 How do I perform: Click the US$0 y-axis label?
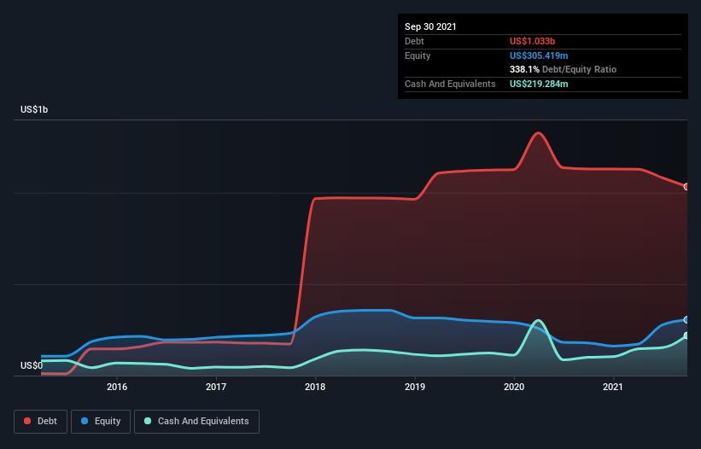pos(32,365)
